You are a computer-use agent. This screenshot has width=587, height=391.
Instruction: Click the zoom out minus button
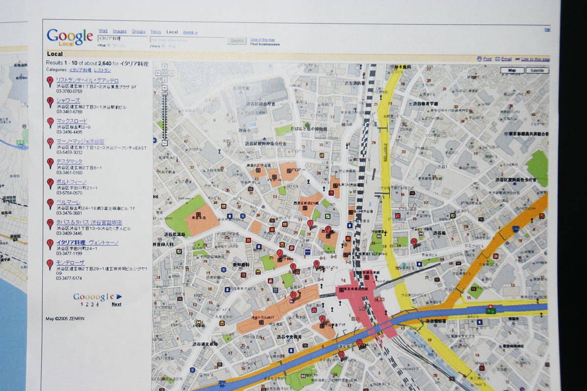pos(164,143)
